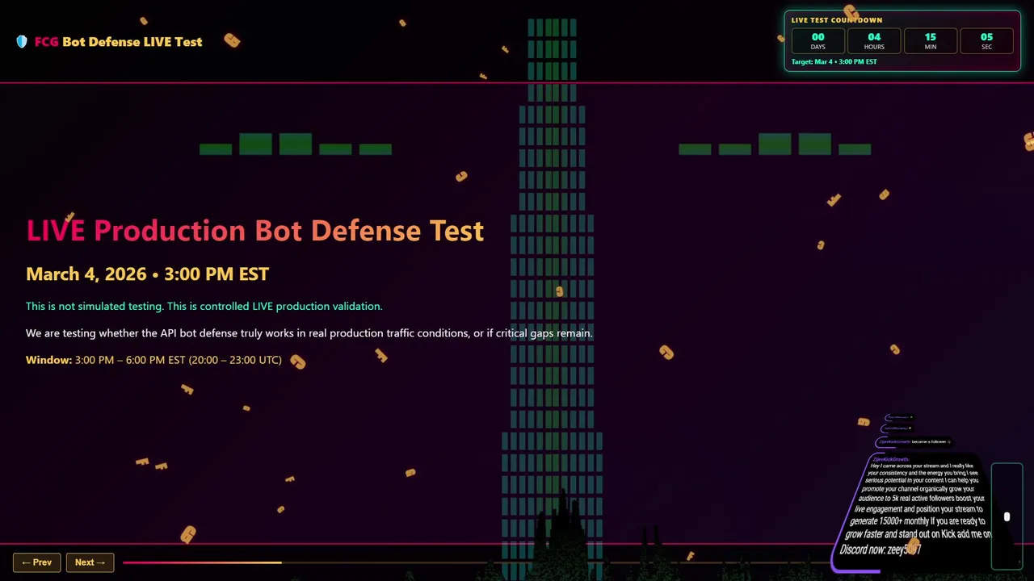Click the FCG Bot Defense LIVE Test title

(118, 42)
